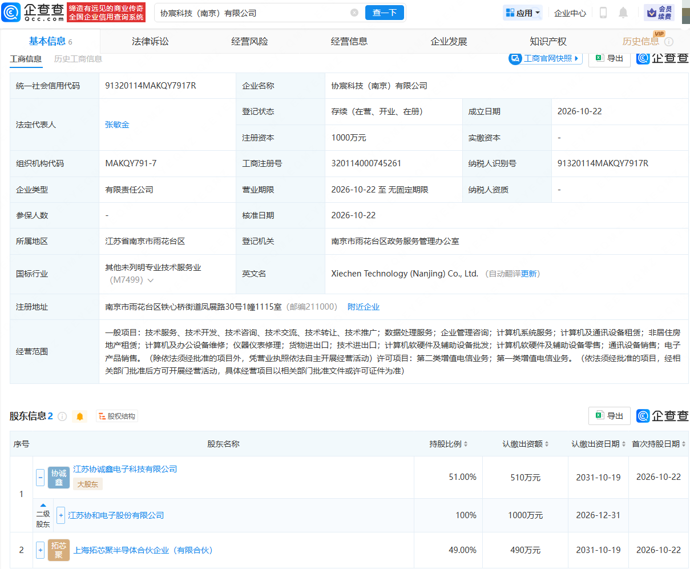Click 组织机构代码 MAKQY791-7
This screenshot has height=569, width=690.
point(131,163)
